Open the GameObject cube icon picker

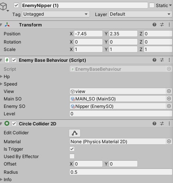3,6
